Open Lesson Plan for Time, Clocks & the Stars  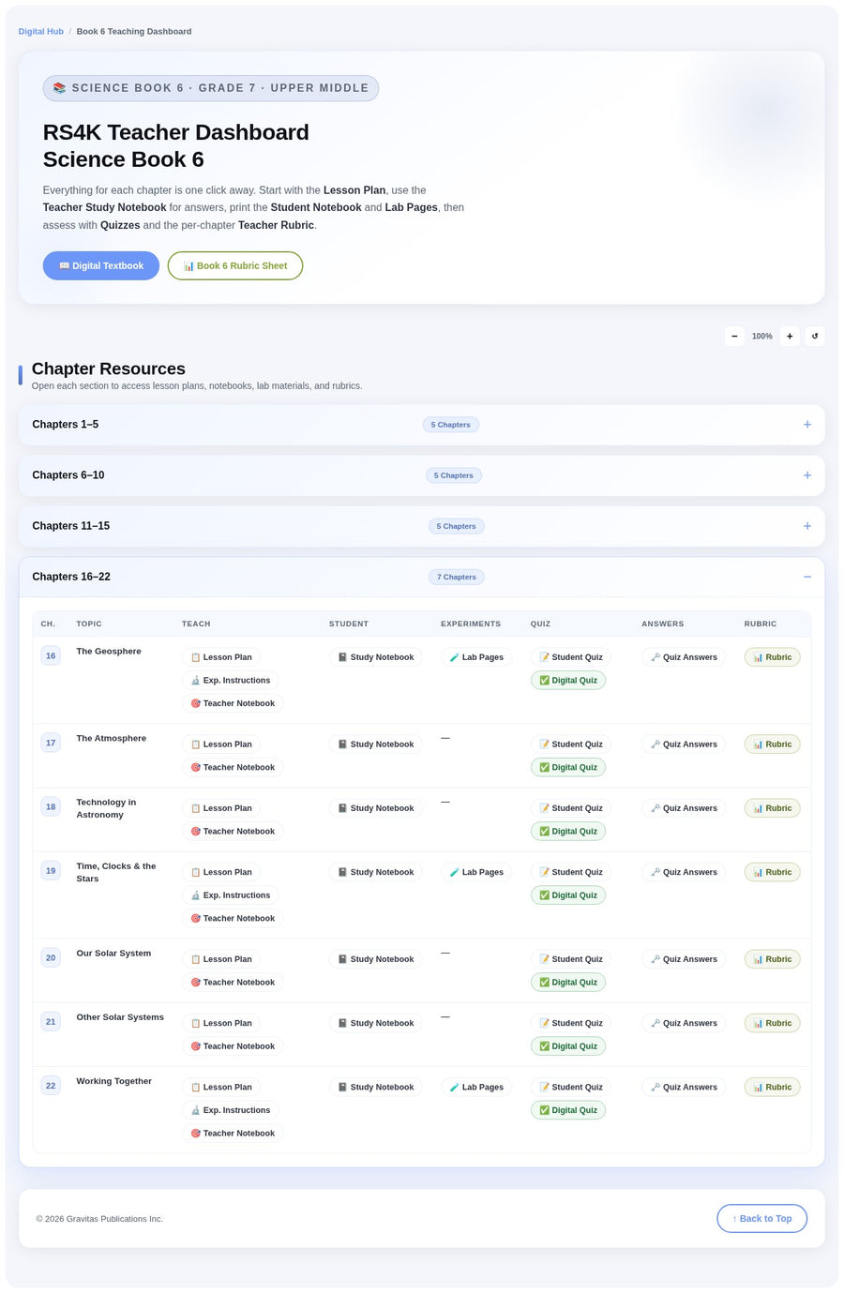pos(221,872)
